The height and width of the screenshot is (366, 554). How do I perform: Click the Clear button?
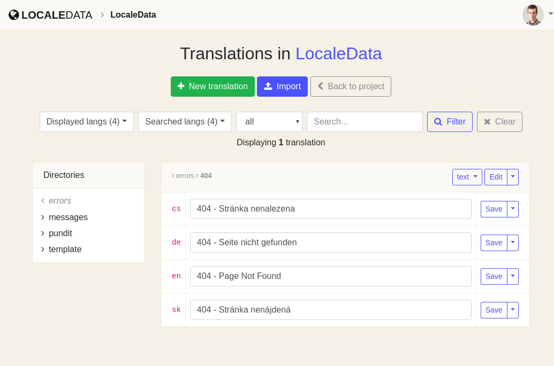click(x=499, y=122)
